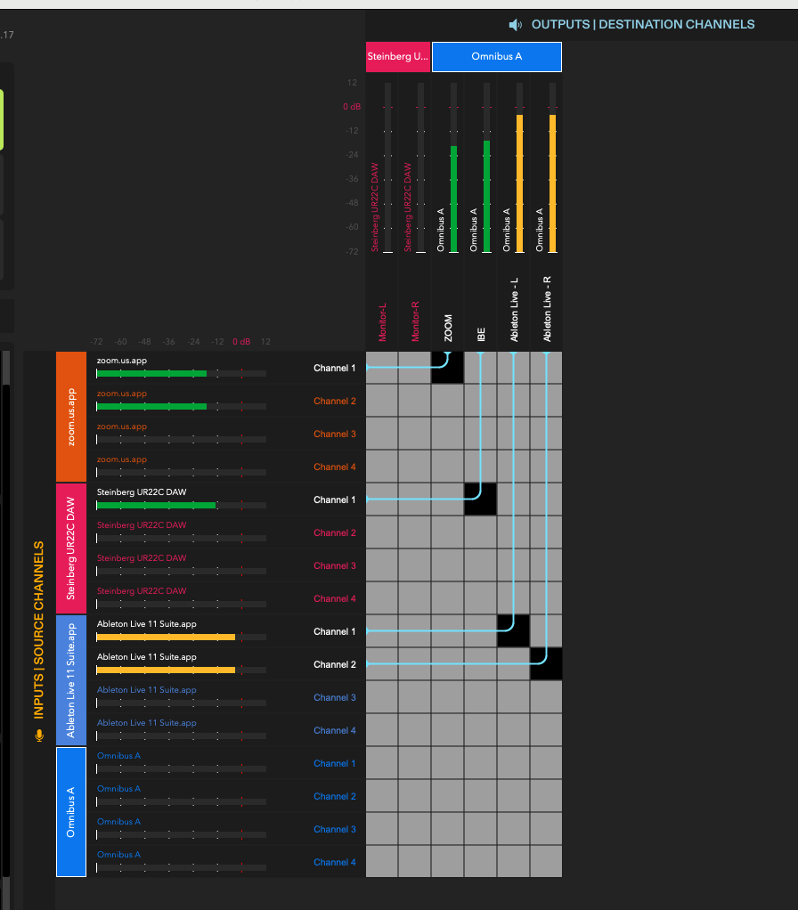Click zoom.us.app Channel 4 label
798x910 pixels.
pos(335,467)
